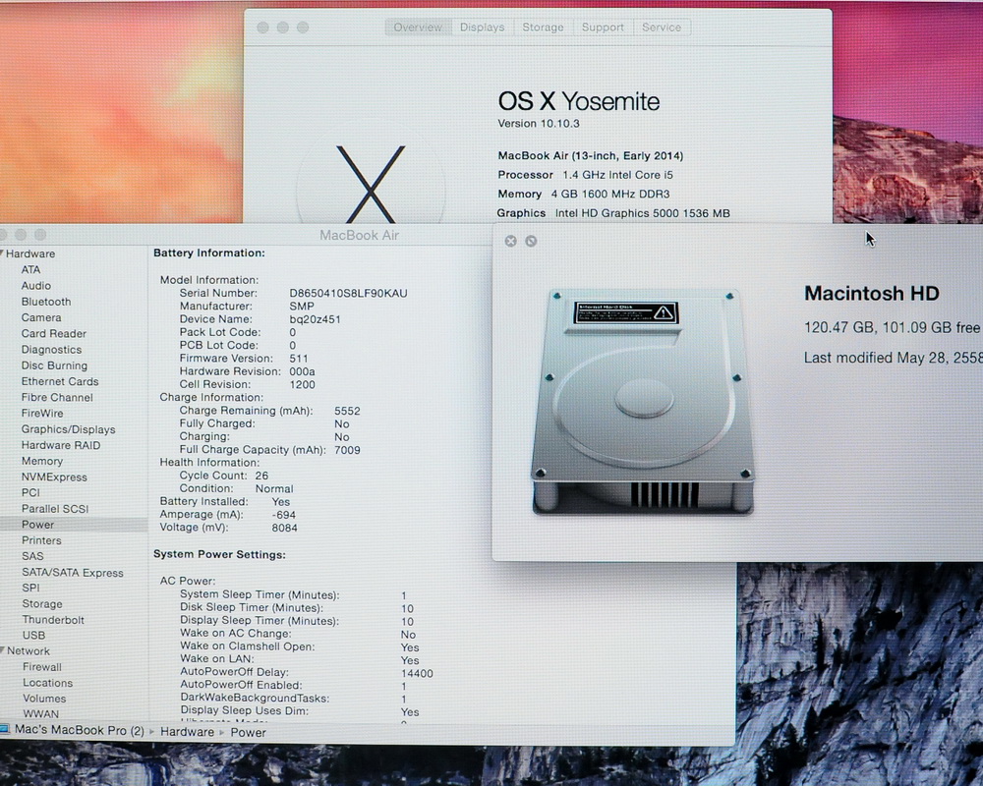Click the Voltage value 8084
The width and height of the screenshot is (983, 786).
point(285,528)
